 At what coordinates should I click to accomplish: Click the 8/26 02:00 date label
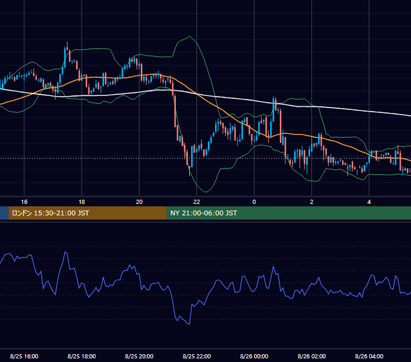(312, 356)
